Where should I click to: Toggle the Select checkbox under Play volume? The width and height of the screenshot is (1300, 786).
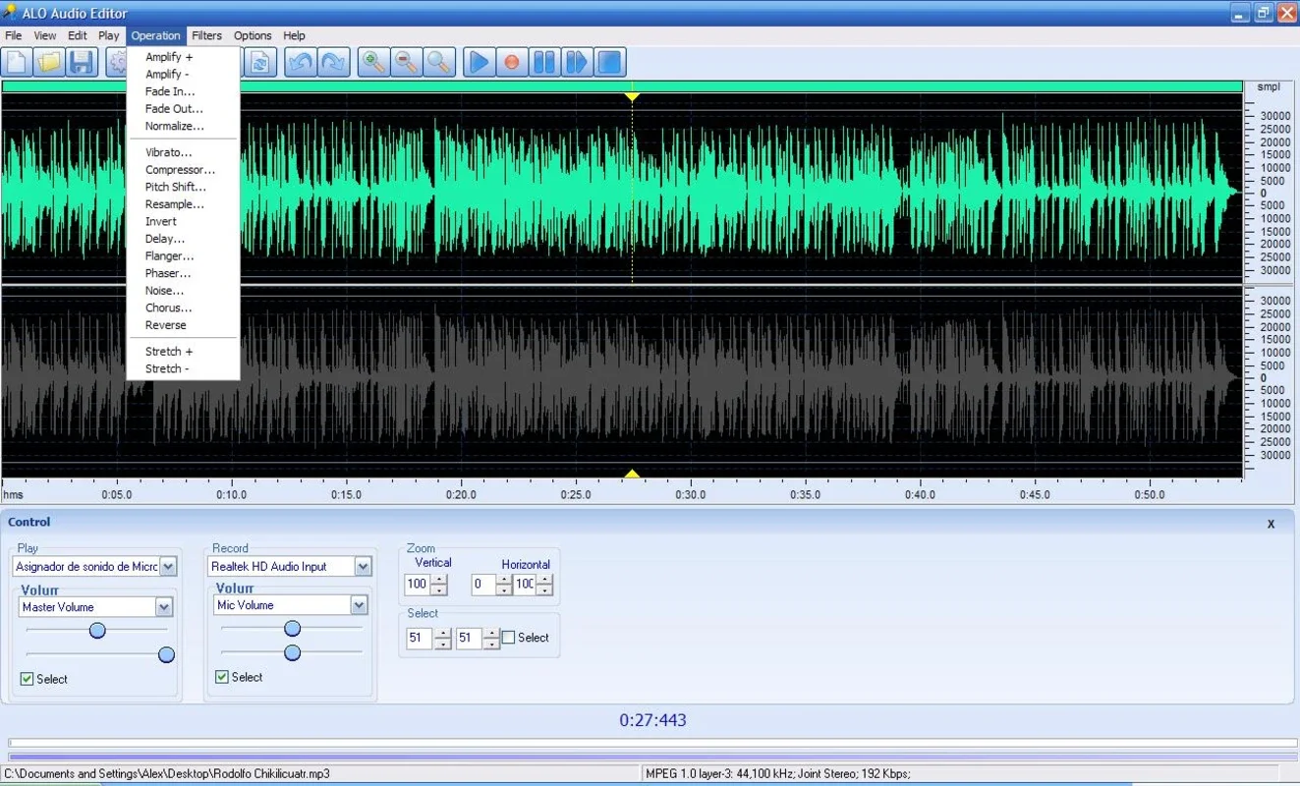click(27, 679)
